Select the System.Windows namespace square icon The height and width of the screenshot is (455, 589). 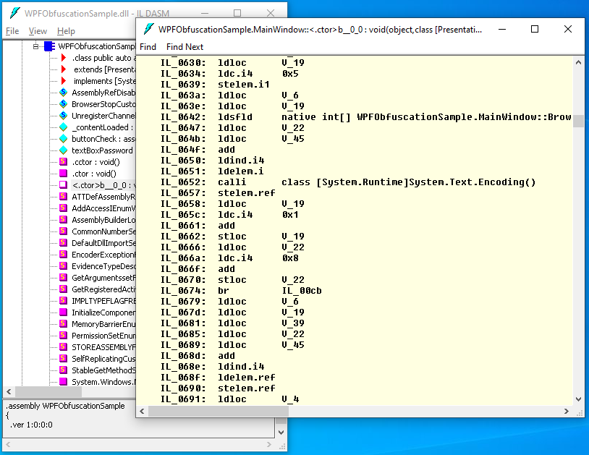click(x=64, y=381)
